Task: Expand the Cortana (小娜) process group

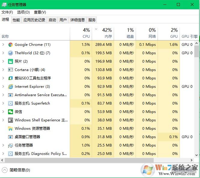Action: point(3,70)
